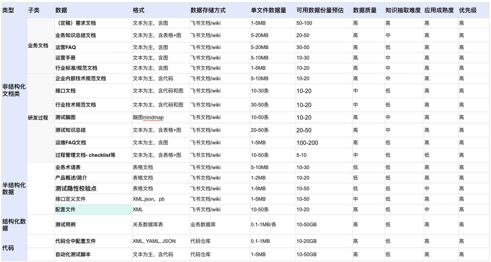Image resolution: width=491 pixels, height=262 pixels.
Task: Click the XML, YAML, JSON format cell
Action: [x=154, y=241]
